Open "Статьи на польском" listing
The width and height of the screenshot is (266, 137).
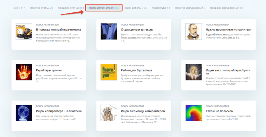pos(220,111)
